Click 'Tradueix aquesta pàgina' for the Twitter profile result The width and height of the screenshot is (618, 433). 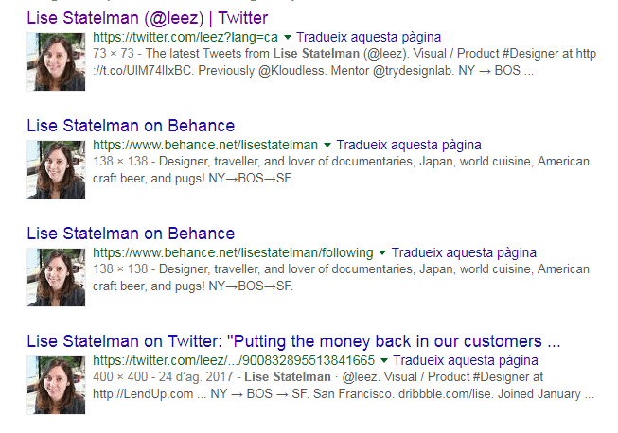(x=368, y=38)
